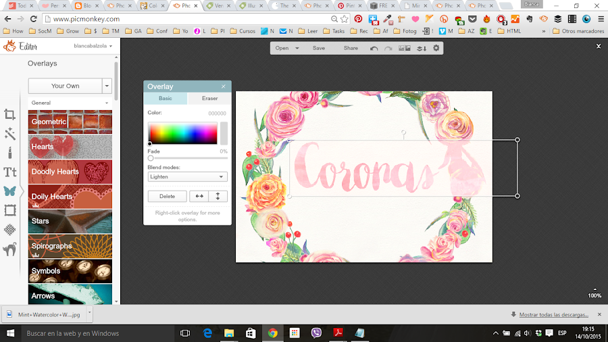The image size is (608, 342).
Task: Open the Geometric overlays category
Action: (70, 122)
